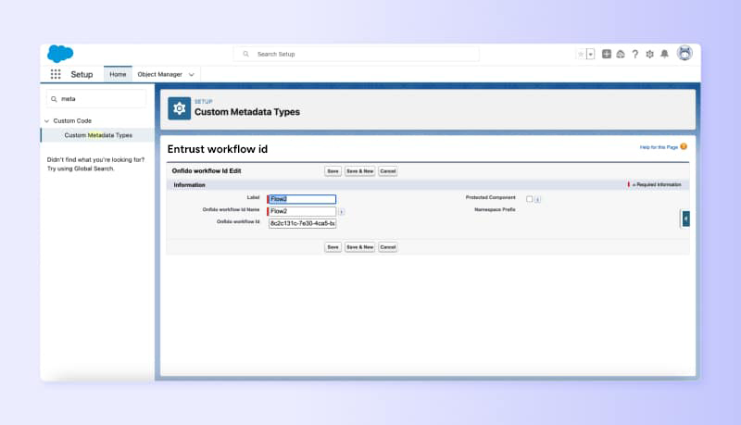The height and width of the screenshot is (425, 741).
Task: Open the user profile avatar
Action: (684, 53)
